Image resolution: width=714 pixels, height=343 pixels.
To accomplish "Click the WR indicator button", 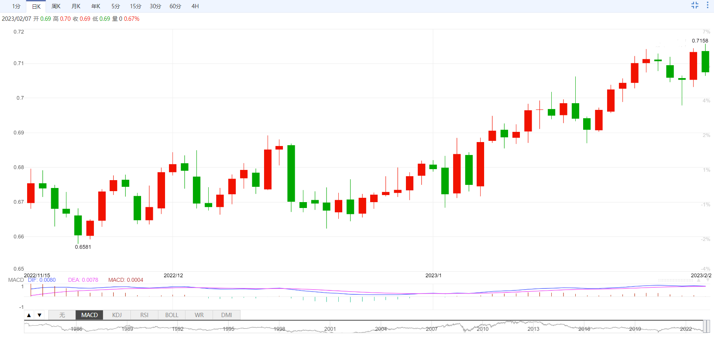I will click(199, 315).
